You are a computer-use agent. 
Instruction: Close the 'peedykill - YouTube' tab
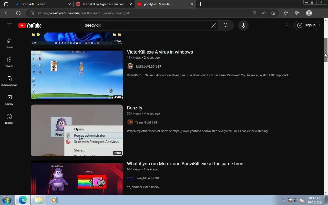(x=192, y=4)
